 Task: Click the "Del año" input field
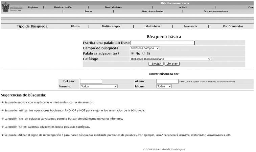pyautogui.click(x=91, y=81)
